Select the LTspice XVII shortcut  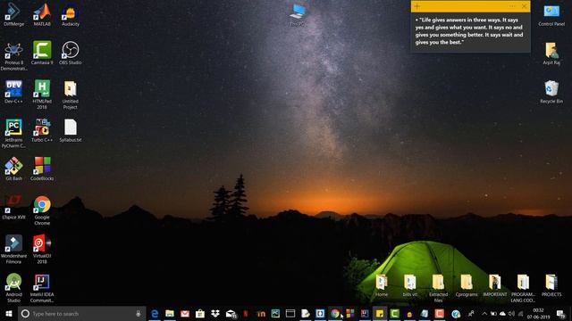point(13,208)
